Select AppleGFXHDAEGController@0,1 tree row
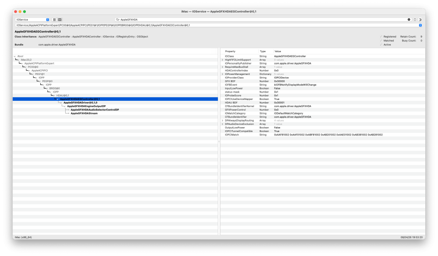The height and width of the screenshot is (256, 438). (115, 99)
